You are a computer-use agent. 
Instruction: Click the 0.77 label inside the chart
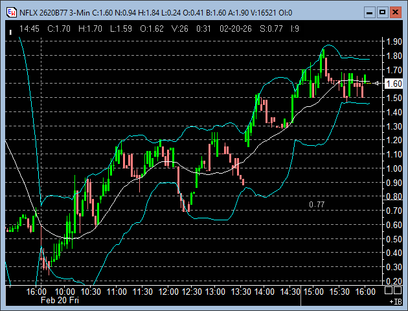click(x=317, y=205)
